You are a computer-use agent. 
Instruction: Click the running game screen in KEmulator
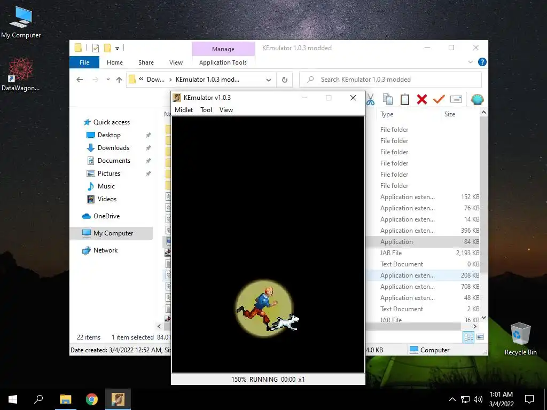(268, 245)
